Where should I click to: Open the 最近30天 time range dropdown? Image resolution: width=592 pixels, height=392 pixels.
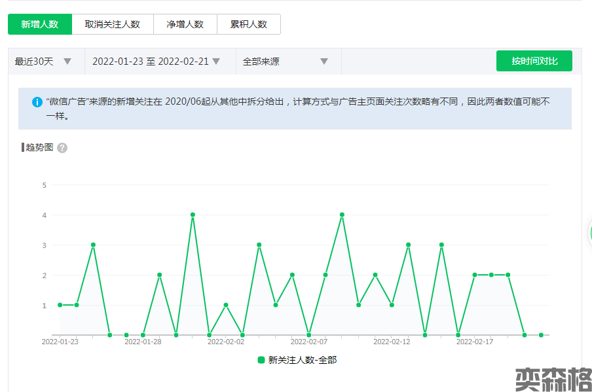point(44,62)
